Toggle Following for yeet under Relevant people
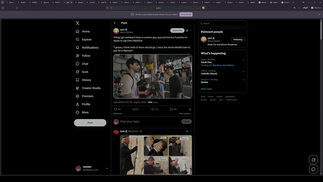The image size is (323, 182). click(x=238, y=39)
